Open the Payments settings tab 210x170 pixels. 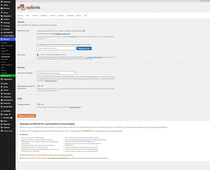52,16
